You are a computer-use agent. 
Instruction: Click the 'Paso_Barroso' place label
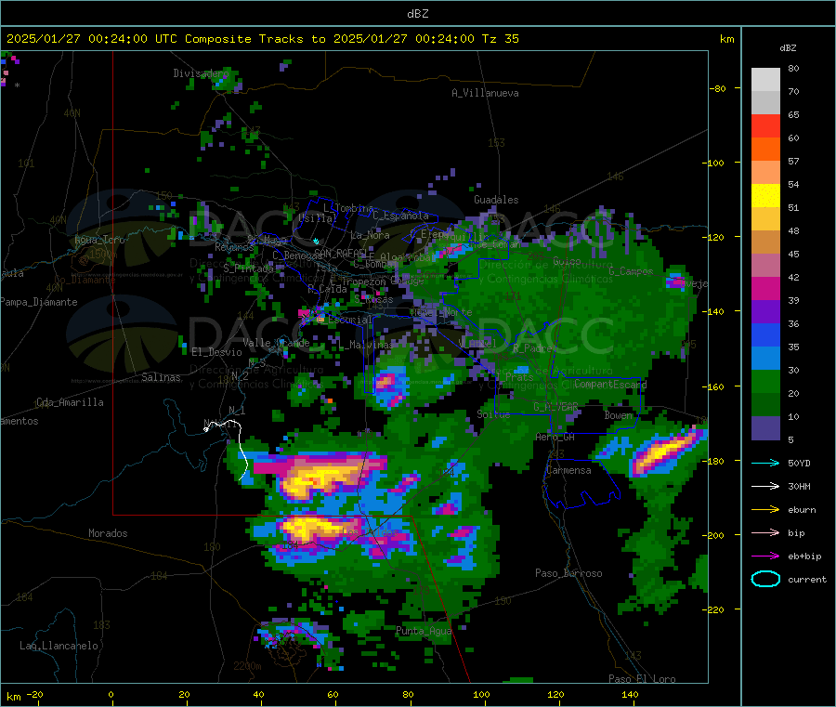568,573
